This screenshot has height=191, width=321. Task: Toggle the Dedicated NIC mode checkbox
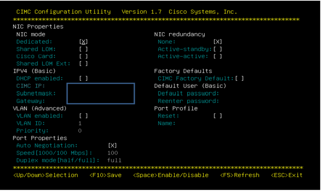tap(84, 42)
